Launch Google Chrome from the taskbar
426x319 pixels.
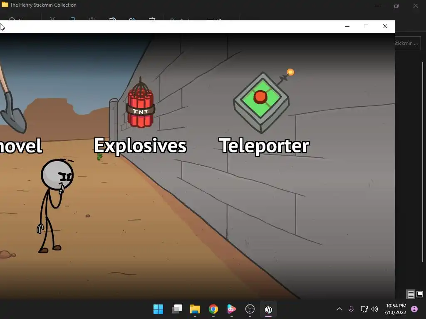213,309
